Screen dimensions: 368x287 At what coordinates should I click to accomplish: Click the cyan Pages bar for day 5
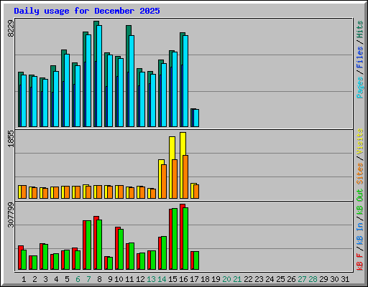click(67, 90)
